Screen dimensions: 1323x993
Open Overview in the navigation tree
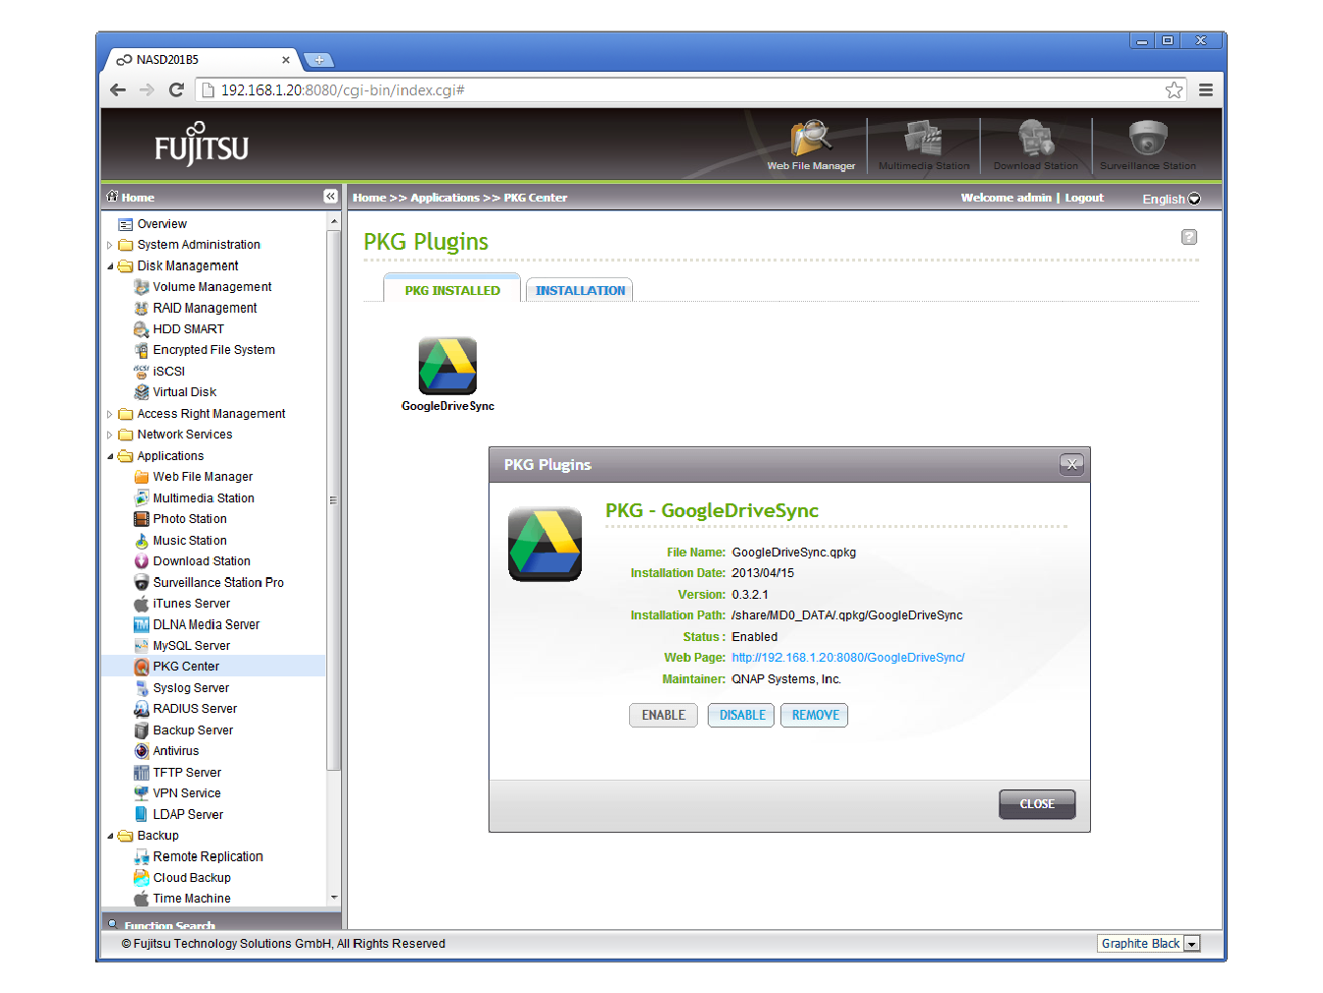click(162, 224)
